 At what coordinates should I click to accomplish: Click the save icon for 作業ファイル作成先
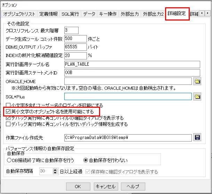click(197, 137)
